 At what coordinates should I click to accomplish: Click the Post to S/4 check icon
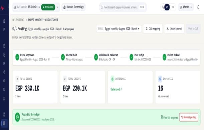(x=132, y=57)
